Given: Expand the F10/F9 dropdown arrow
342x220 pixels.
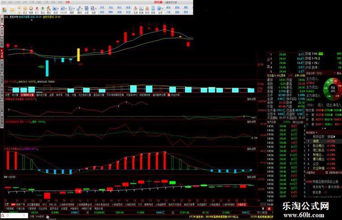Looking at the screenshot, I should click(x=66, y=9).
